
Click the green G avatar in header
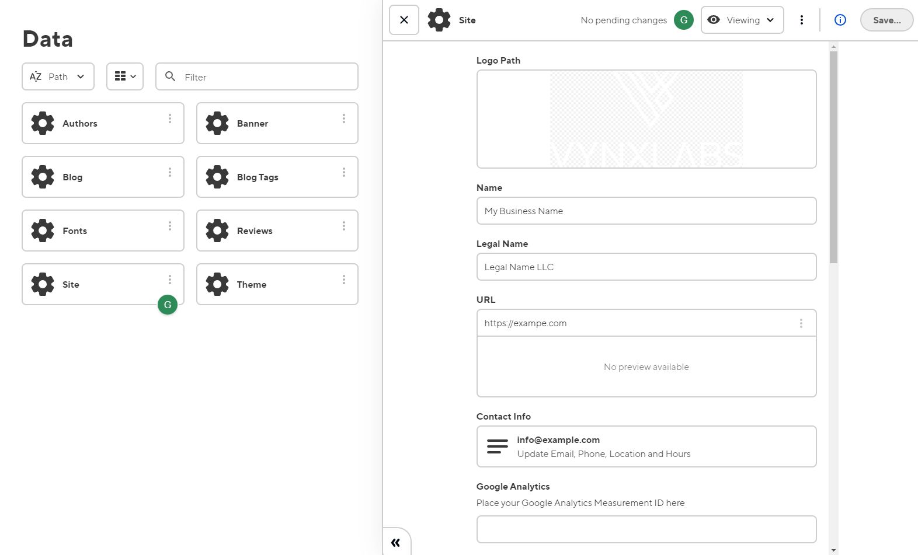(x=683, y=20)
